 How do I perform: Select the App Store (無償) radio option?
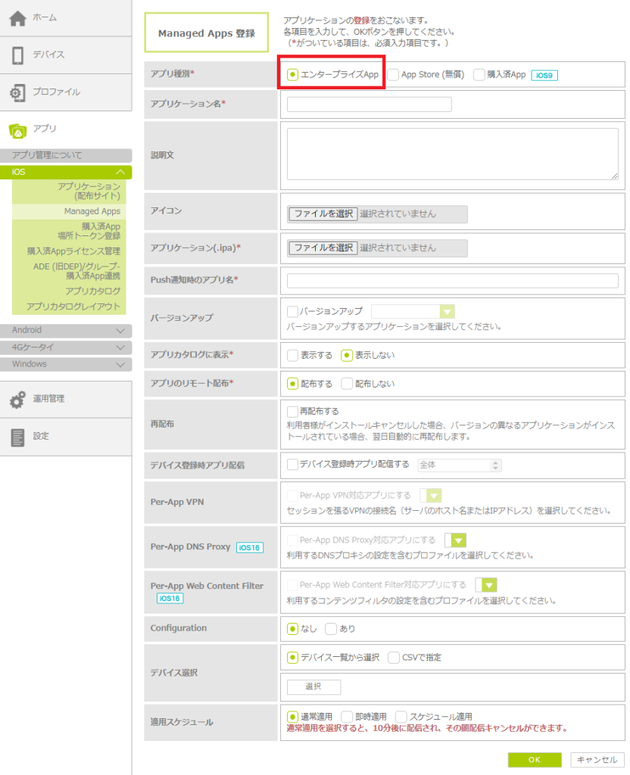[x=394, y=75]
